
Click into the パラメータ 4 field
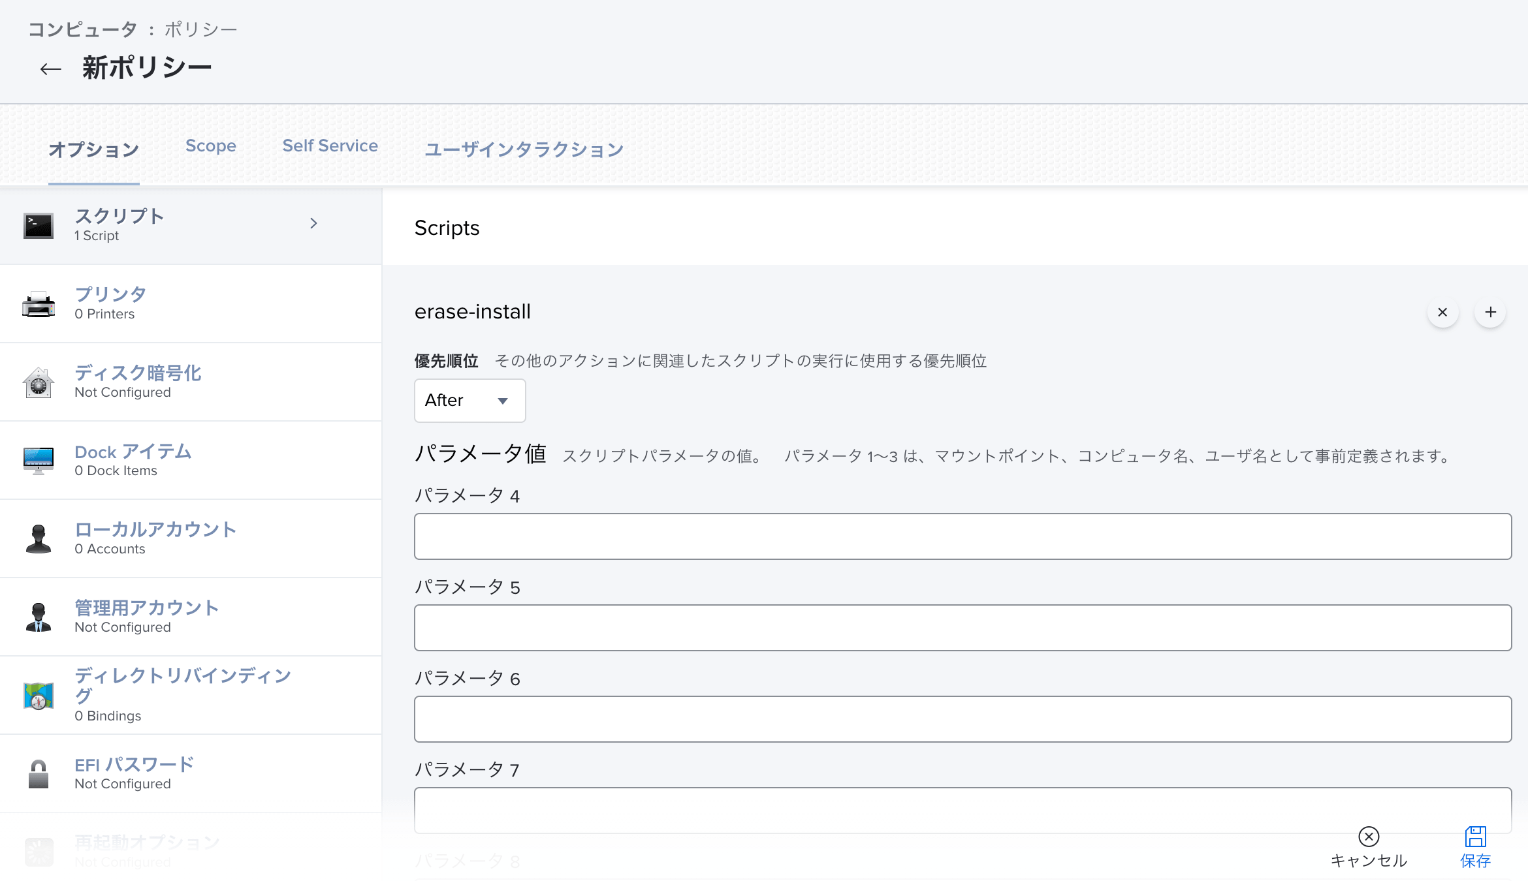[963, 536]
